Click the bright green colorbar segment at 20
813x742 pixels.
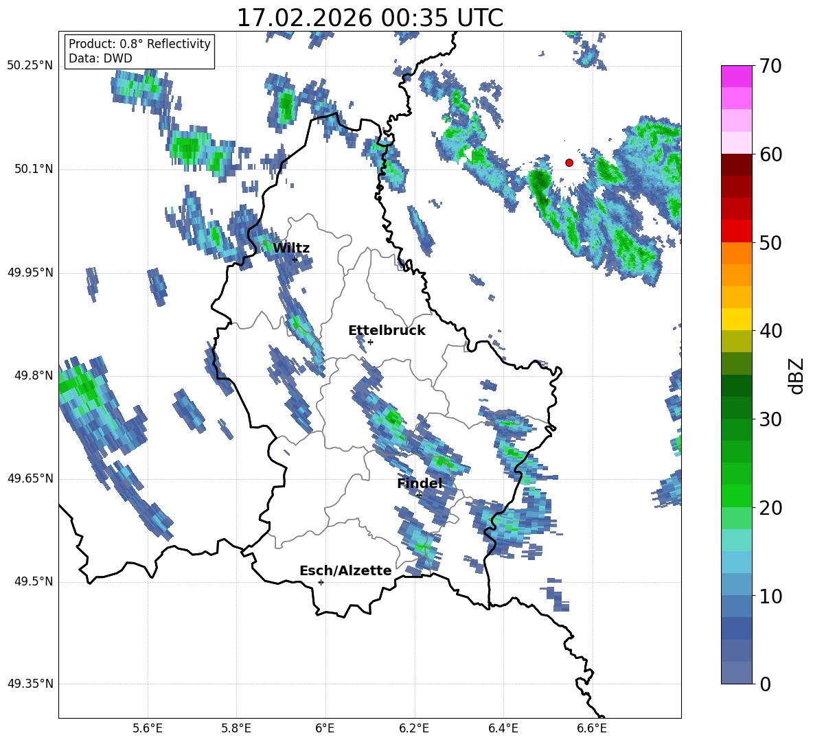click(736, 496)
